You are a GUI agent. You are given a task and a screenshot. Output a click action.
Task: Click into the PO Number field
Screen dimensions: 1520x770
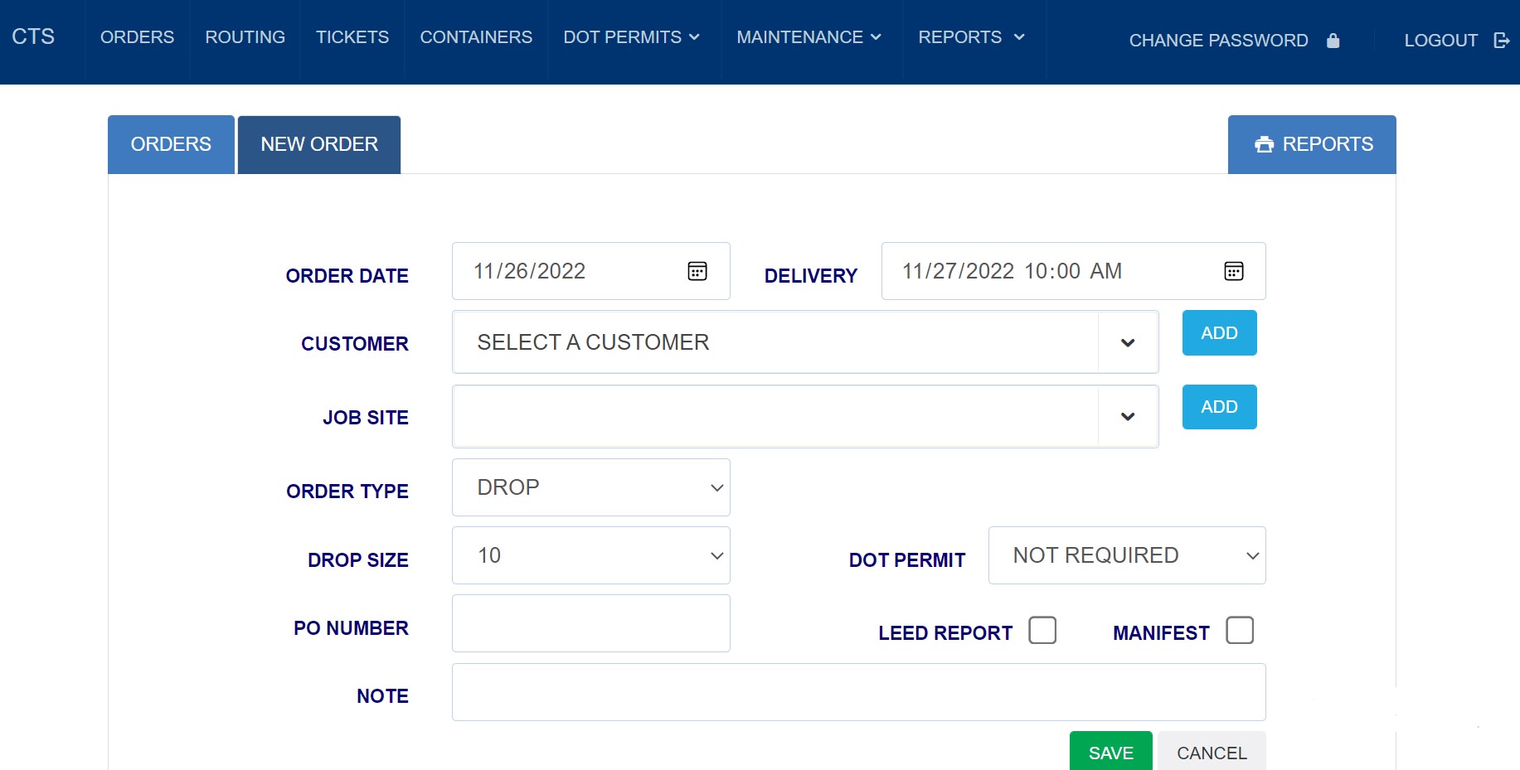click(x=590, y=623)
